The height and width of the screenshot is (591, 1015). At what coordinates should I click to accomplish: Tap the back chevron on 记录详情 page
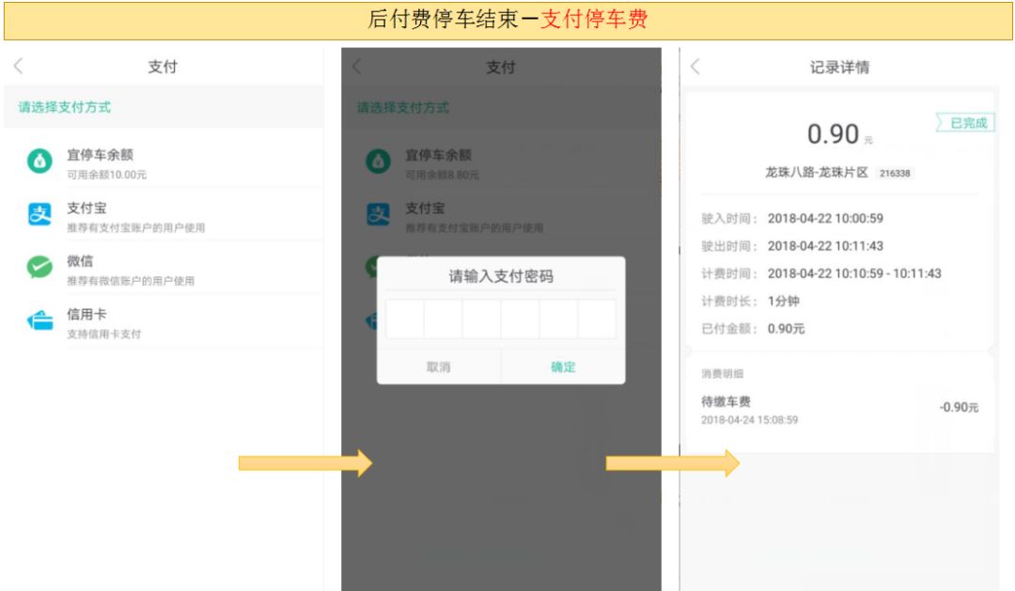[x=696, y=66]
